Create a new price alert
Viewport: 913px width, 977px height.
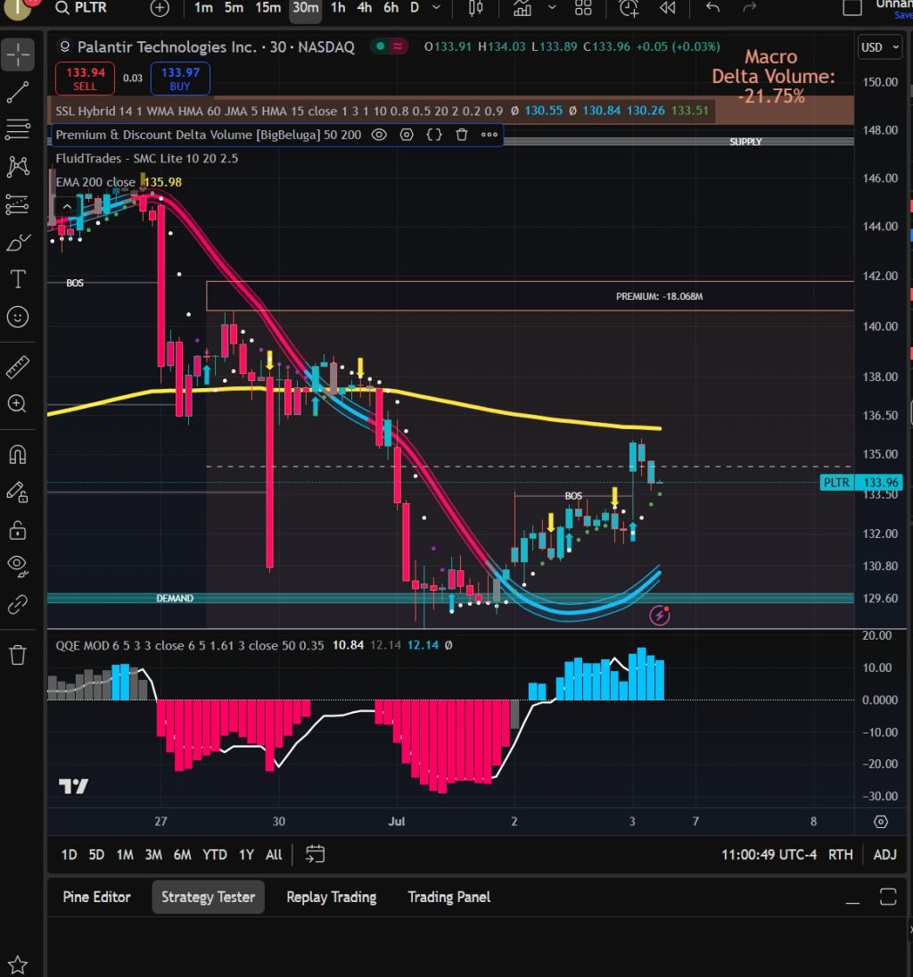629,7
